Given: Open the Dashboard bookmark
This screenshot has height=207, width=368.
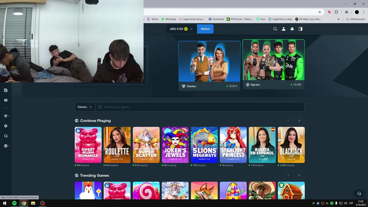Looking at the screenshot, I should coord(216,19).
